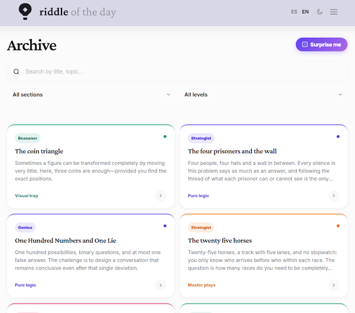
Task: Click the Visual trap topic link
Action: 27,196
